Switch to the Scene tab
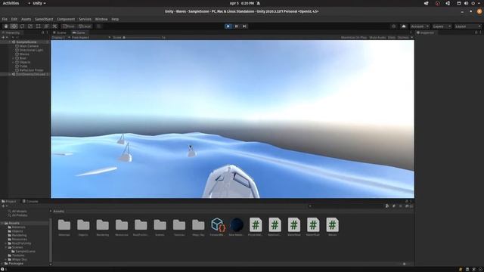This screenshot has width=484, height=272. click(x=60, y=32)
